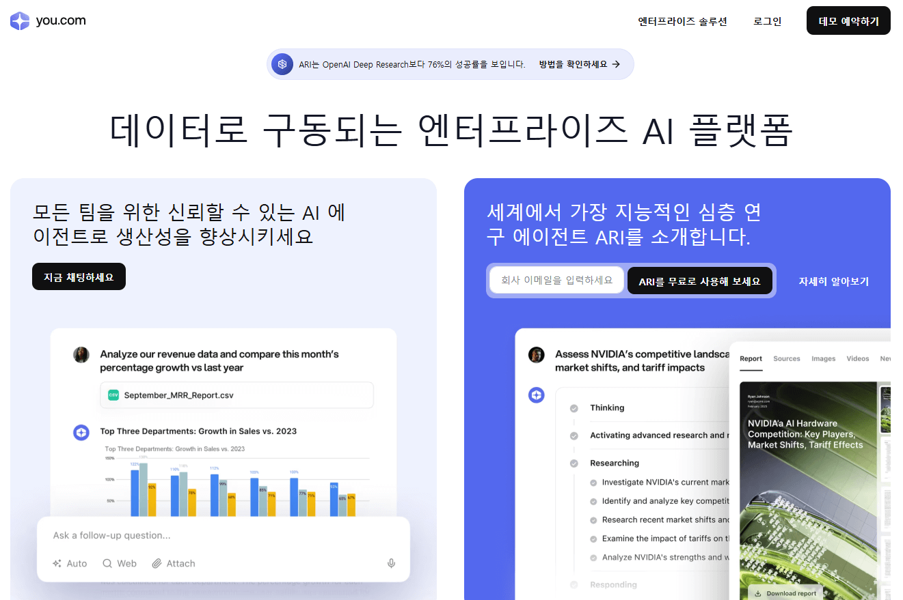
Task: Click the microphone icon in the chat input
Action: point(390,562)
